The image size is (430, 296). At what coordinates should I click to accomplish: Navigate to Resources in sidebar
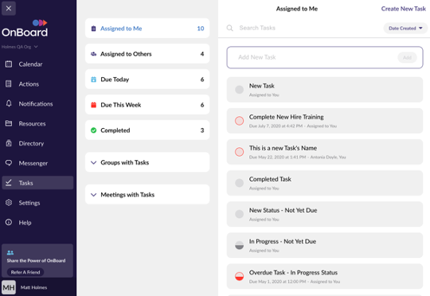[33, 123]
